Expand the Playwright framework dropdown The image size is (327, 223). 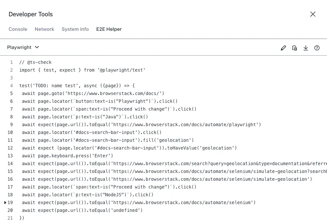tap(23, 47)
